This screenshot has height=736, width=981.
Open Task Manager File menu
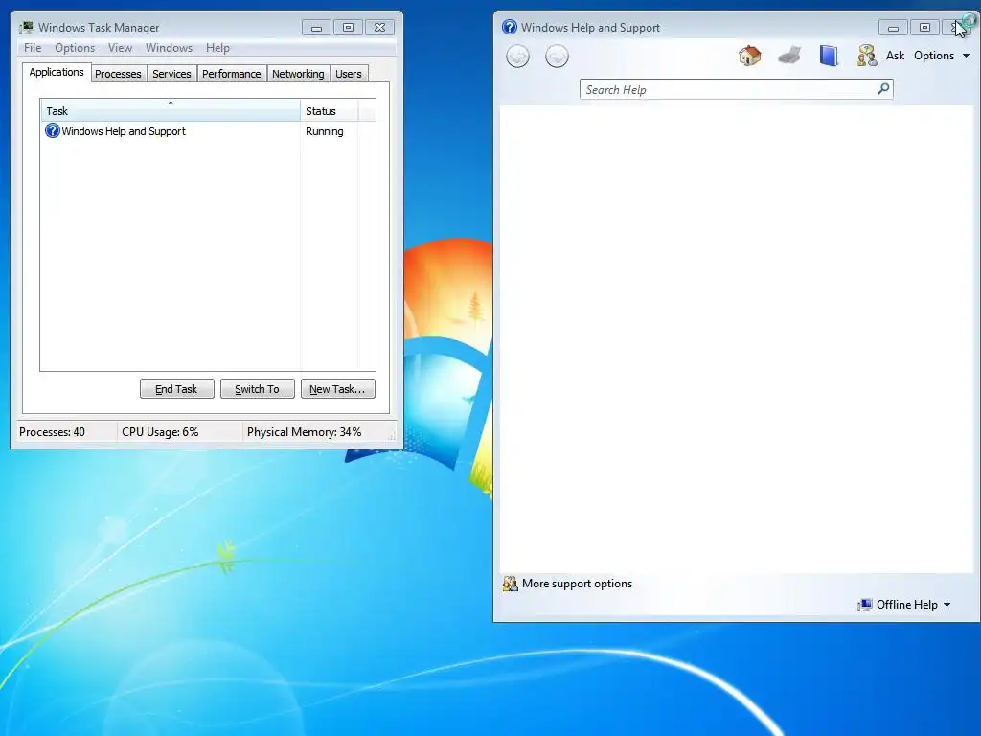click(33, 48)
